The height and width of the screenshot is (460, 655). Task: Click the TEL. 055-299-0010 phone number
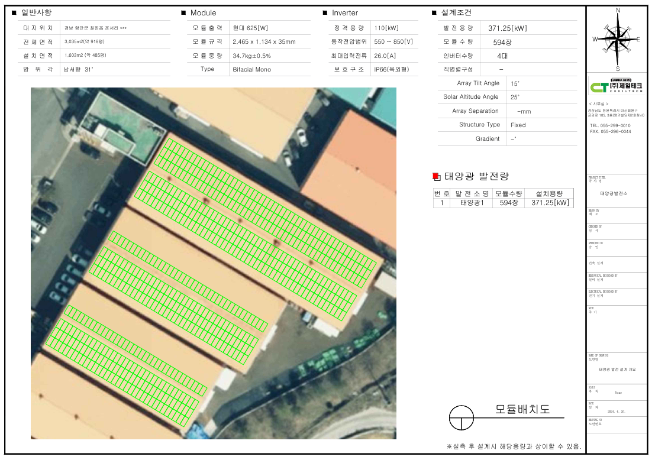(x=610, y=126)
